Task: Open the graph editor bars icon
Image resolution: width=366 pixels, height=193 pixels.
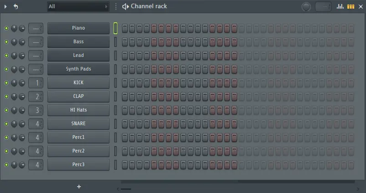Action: [340, 6]
